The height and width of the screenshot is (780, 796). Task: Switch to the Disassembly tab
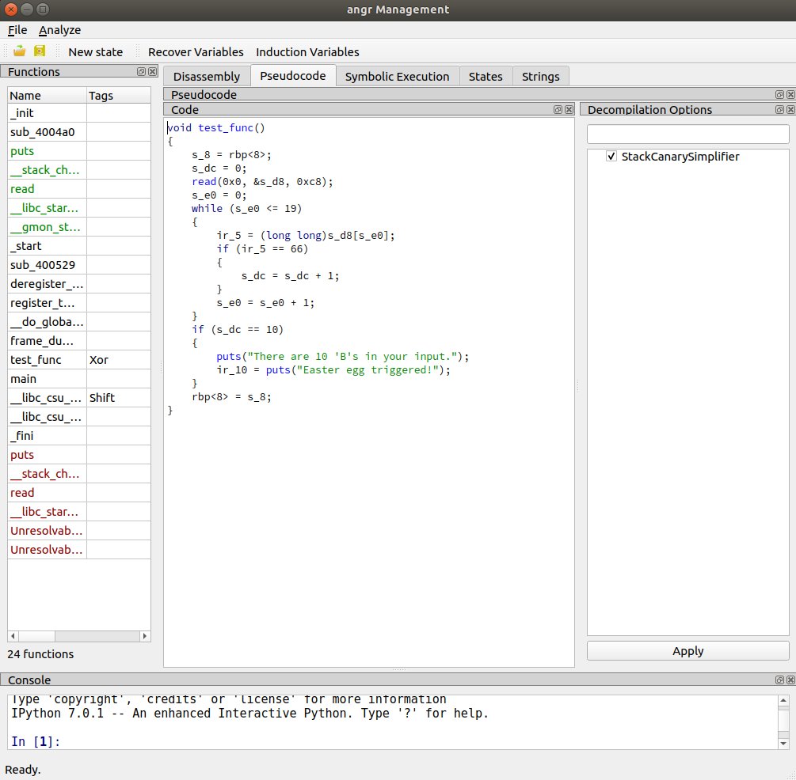pos(207,77)
